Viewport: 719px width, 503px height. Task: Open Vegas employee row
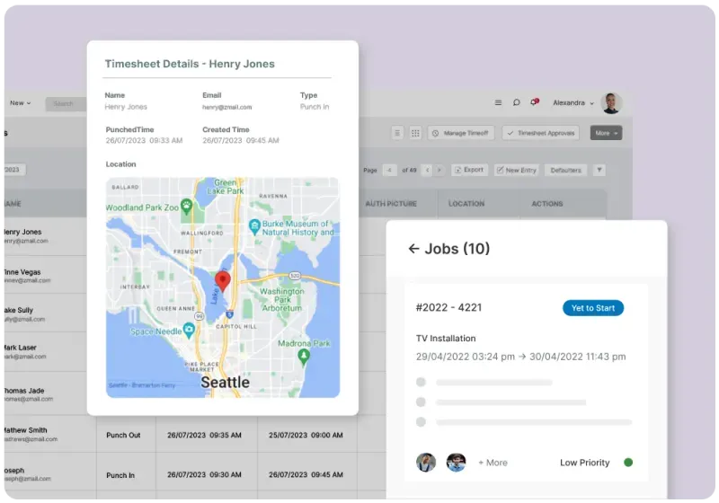(46, 276)
